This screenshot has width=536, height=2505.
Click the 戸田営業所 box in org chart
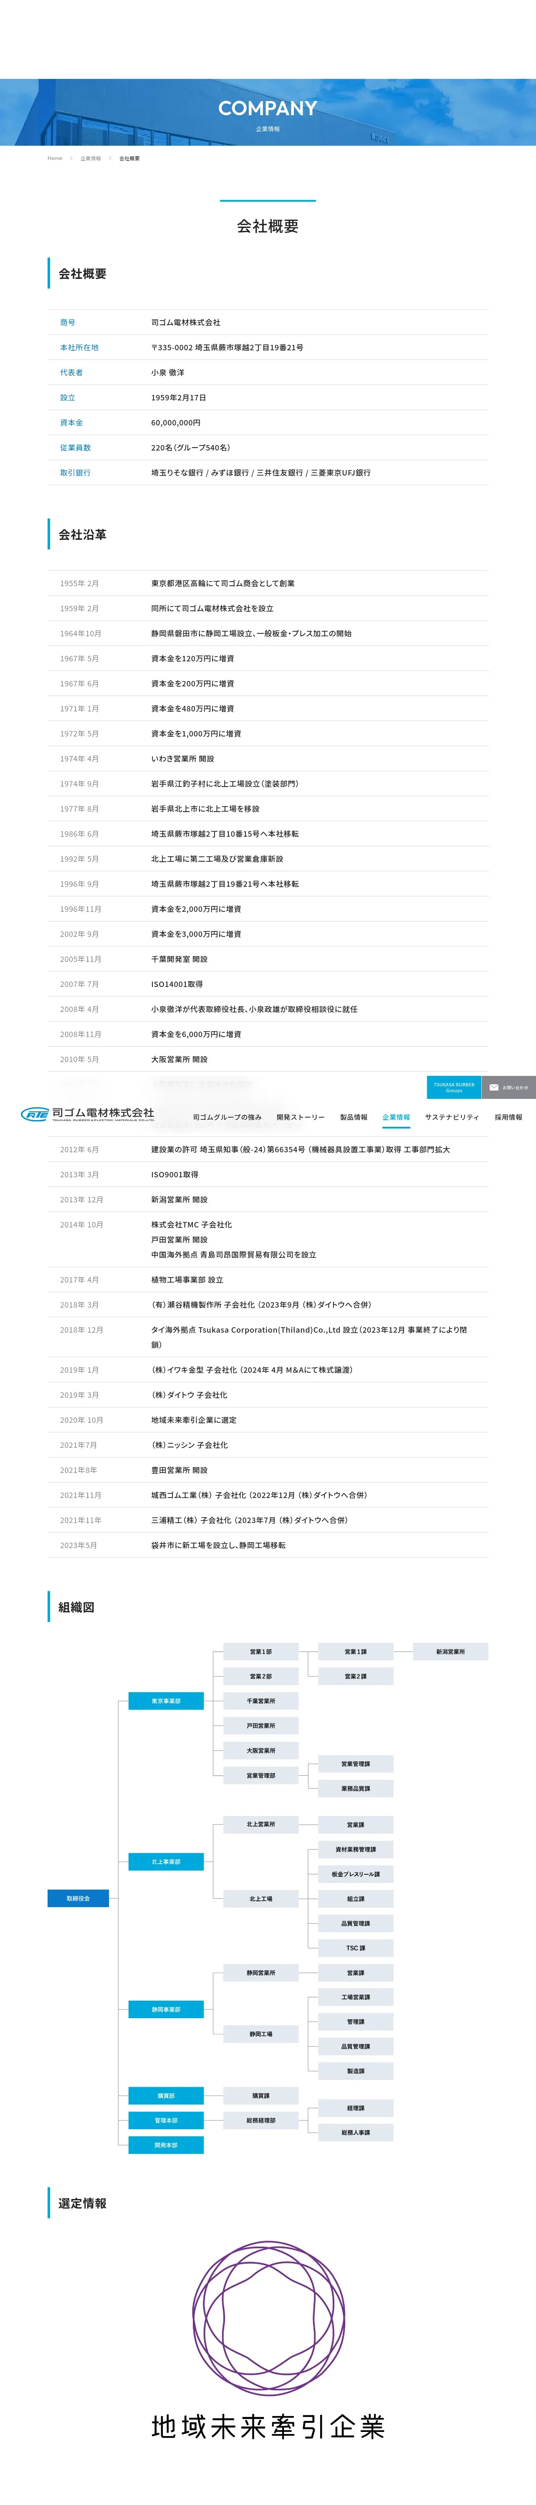coord(261,1726)
